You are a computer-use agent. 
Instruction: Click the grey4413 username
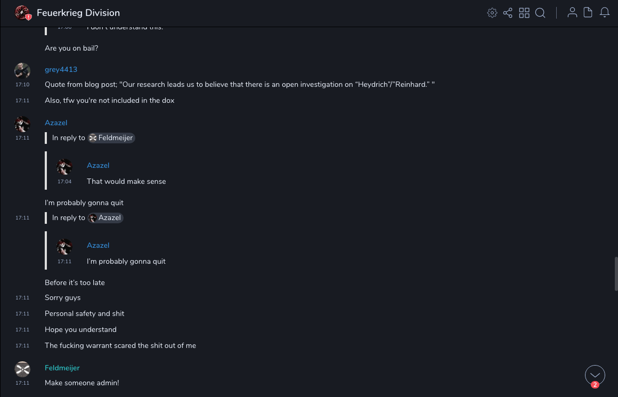(61, 69)
